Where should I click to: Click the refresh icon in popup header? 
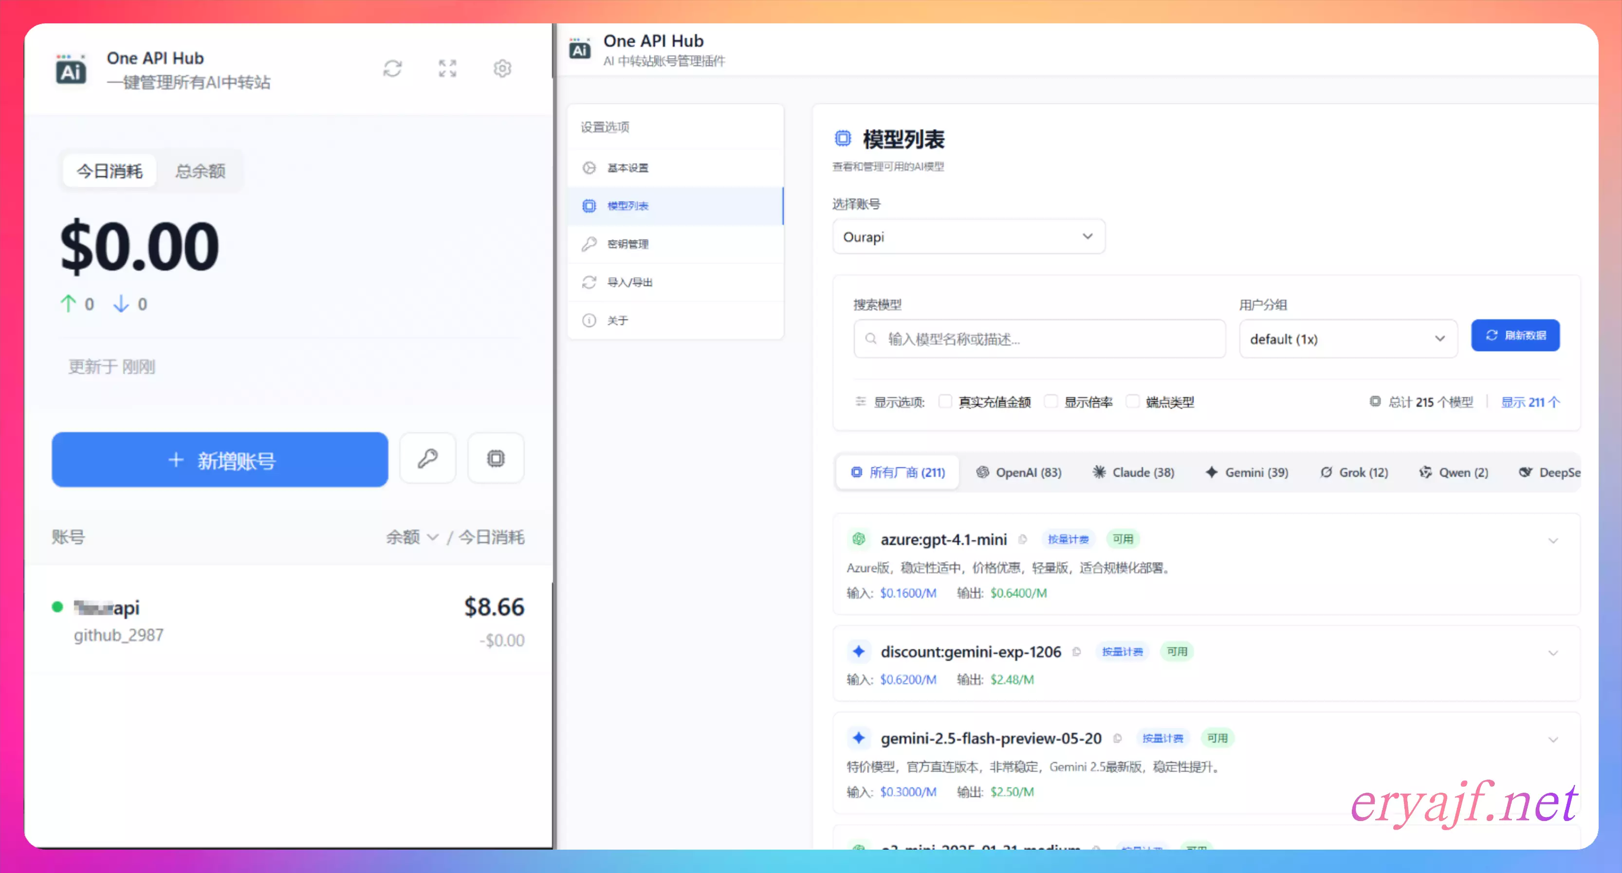[x=392, y=68]
